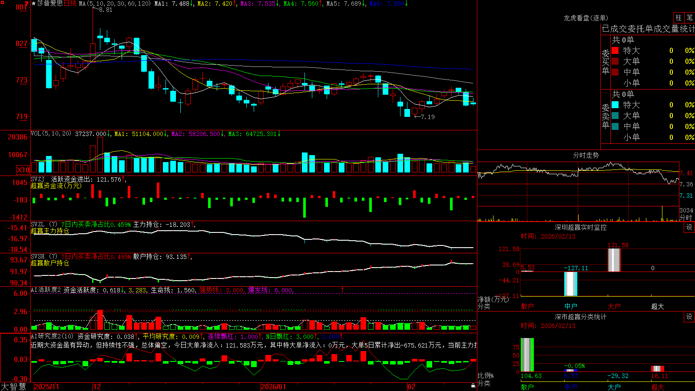Click the 柱 display mode button
This screenshot has height=391, width=695.
click(678, 17)
